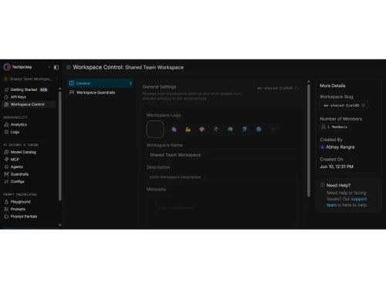Open the 1 Members badge
The image size is (386, 289).
coord(335,127)
